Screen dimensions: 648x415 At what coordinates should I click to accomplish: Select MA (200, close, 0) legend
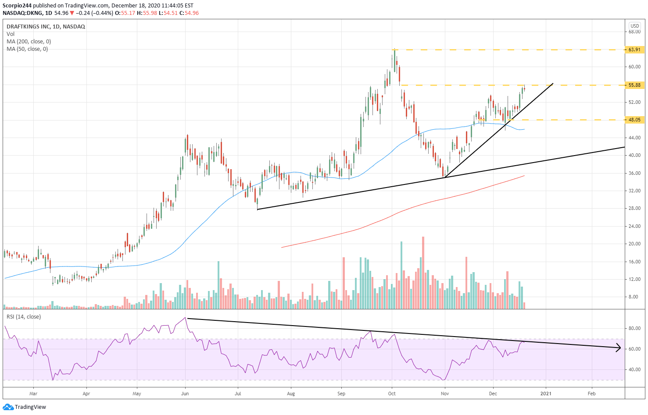pyautogui.click(x=29, y=42)
